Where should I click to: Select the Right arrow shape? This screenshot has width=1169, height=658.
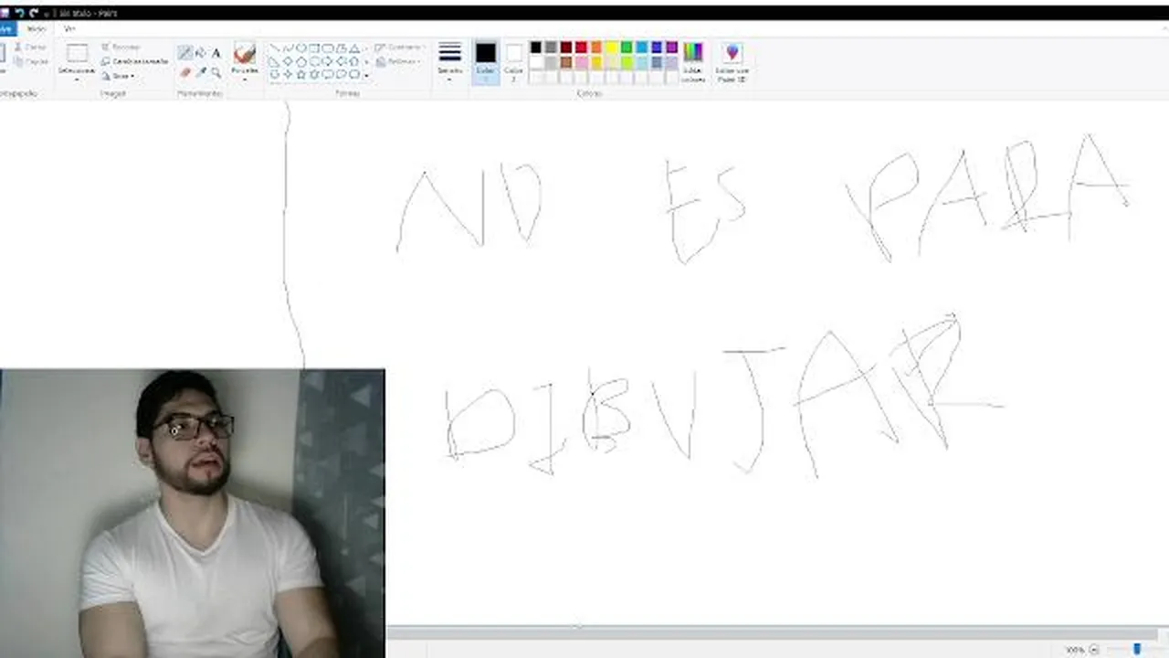tap(327, 61)
